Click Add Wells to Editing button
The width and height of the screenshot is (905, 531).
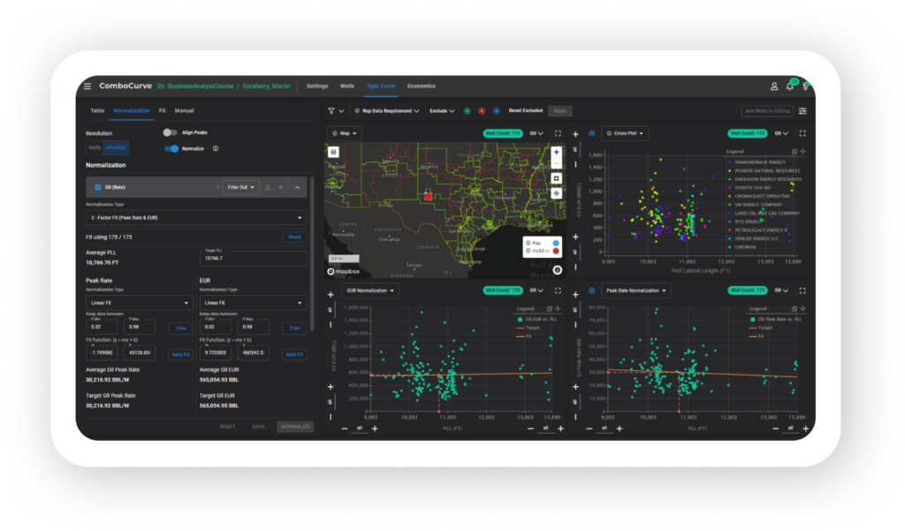click(766, 110)
